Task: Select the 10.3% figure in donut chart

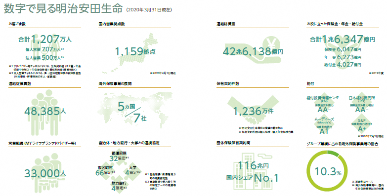Action: click(328, 172)
